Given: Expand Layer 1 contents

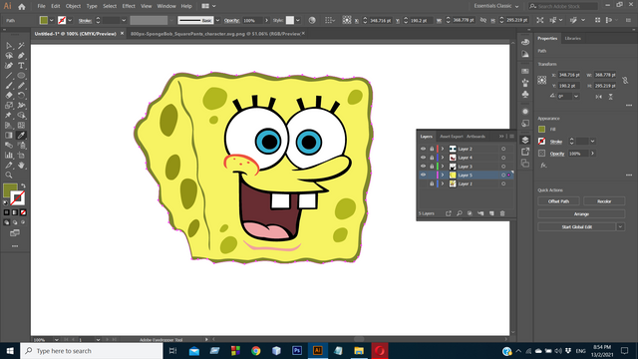Looking at the screenshot, I should click(x=443, y=183).
